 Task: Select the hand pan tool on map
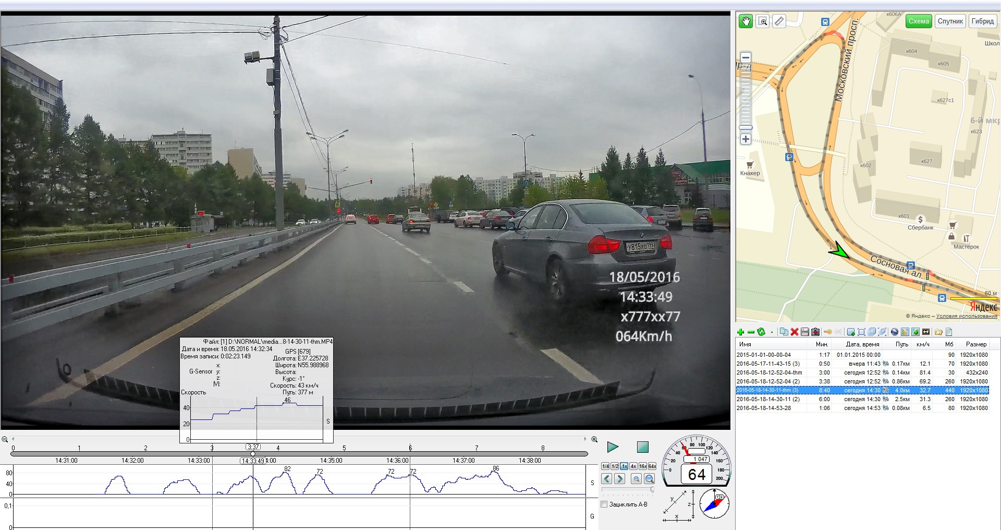[746, 21]
